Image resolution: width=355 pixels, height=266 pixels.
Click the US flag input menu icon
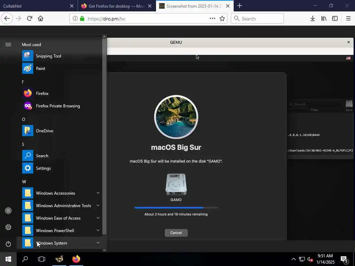pyautogui.click(x=348, y=58)
